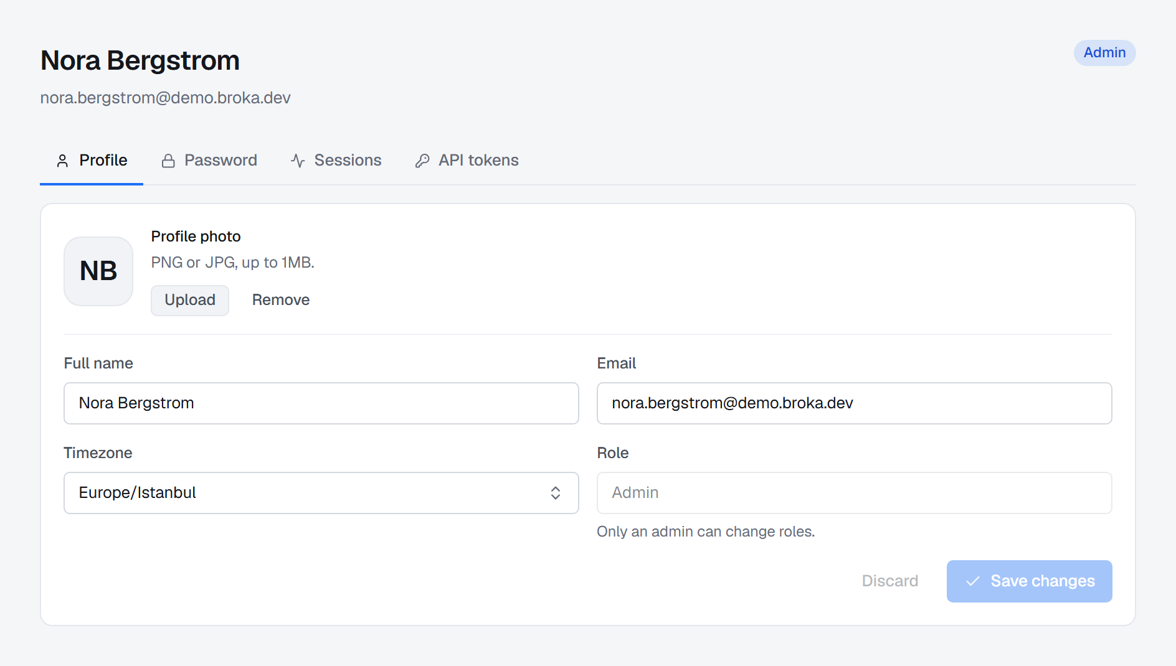This screenshot has height=666, width=1176.
Task: Click 'PNG or JPG, up to 1MB.' text
Action: pos(233,263)
